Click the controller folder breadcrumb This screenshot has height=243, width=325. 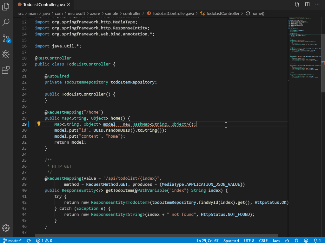tap(132, 14)
